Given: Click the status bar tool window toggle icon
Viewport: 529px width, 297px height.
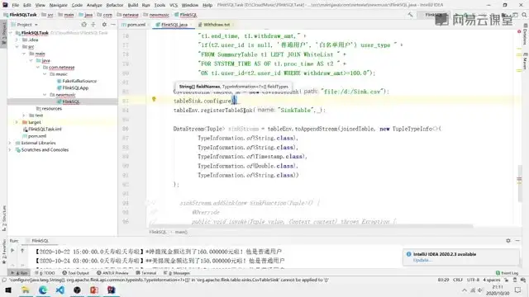Looking at the screenshot, I should (3, 280).
